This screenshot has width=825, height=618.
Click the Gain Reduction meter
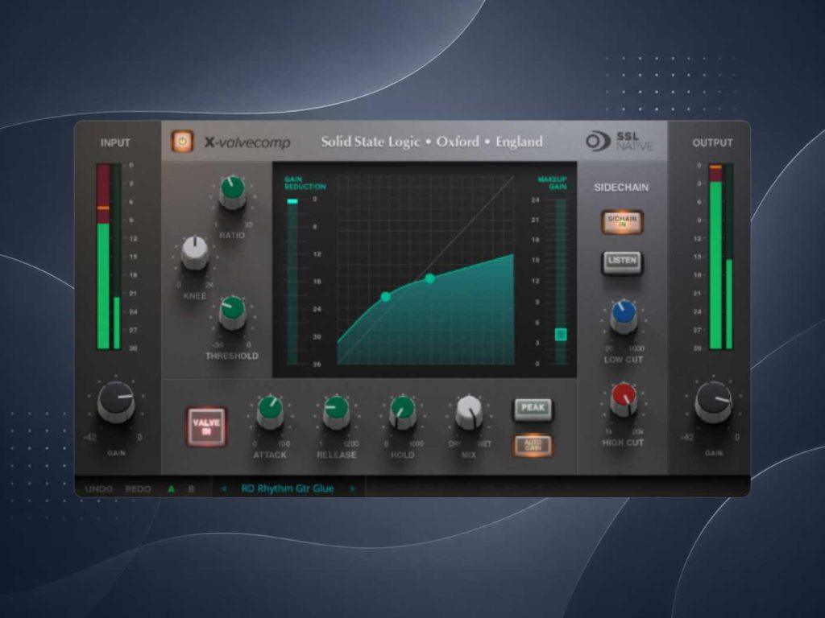(x=292, y=281)
